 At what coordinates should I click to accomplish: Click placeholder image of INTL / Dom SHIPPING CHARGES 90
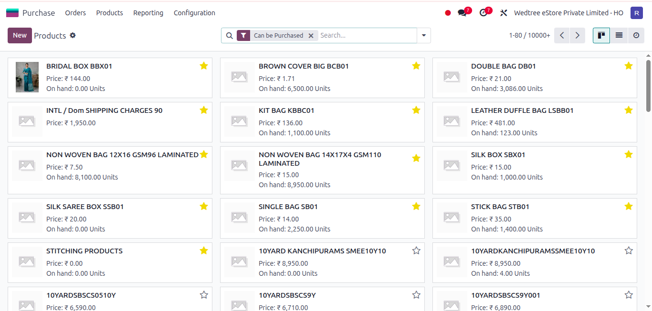pos(27,121)
